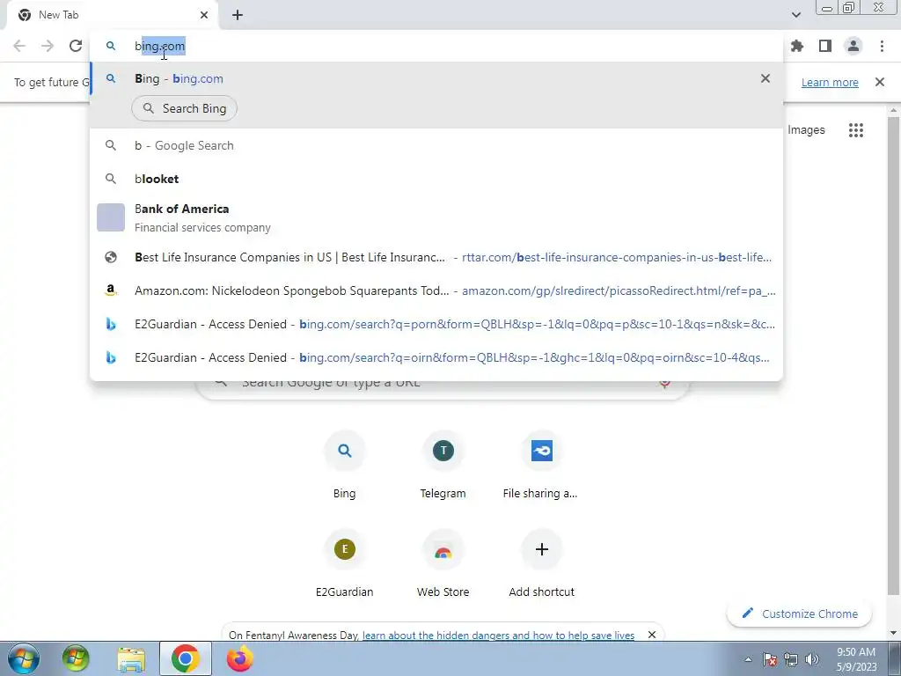Click the page's vertical scrollbar
The width and height of the screenshot is (901, 676).
tap(894, 356)
